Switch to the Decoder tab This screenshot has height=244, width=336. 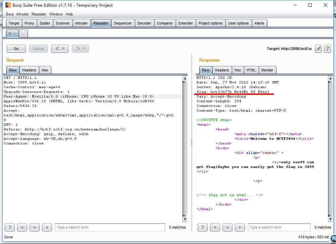144,23
